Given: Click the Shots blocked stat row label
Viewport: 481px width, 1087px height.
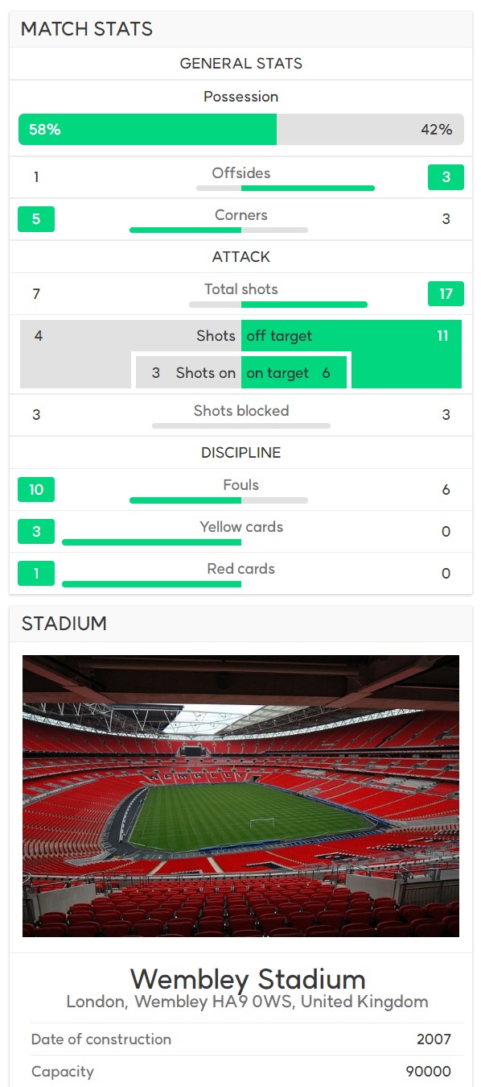Looking at the screenshot, I should point(241,411).
